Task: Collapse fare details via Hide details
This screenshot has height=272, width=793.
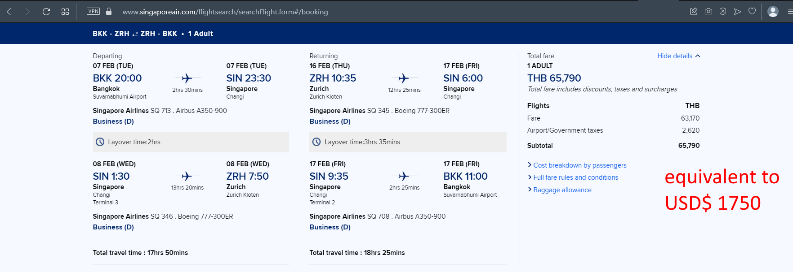Action: point(678,56)
